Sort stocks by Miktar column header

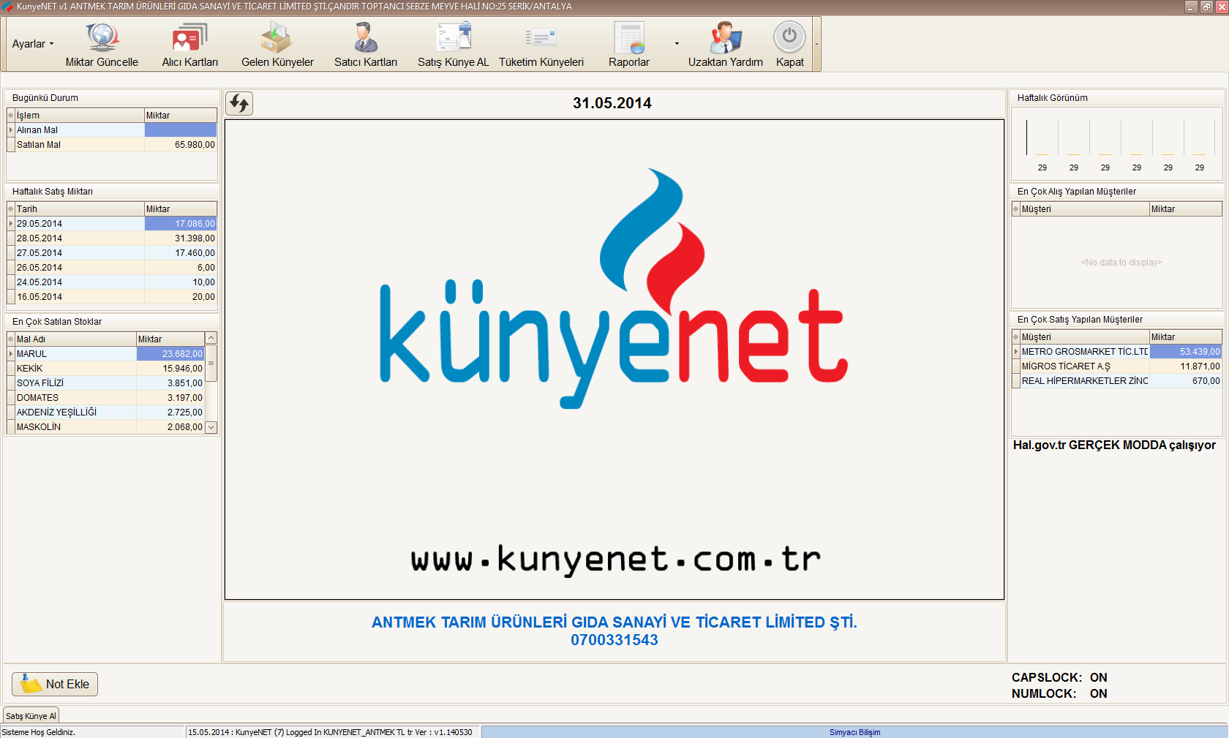pos(170,339)
